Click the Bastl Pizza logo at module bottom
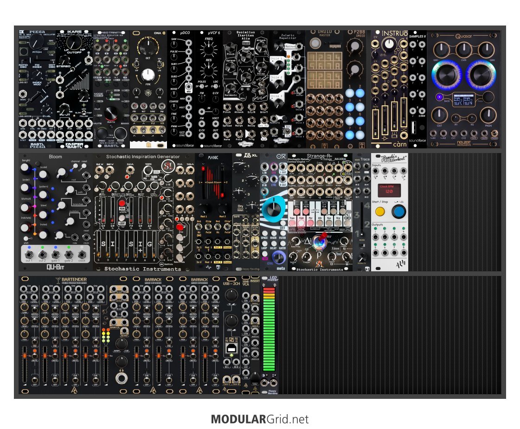The width and height of the screenshot is (520, 429). point(37,145)
